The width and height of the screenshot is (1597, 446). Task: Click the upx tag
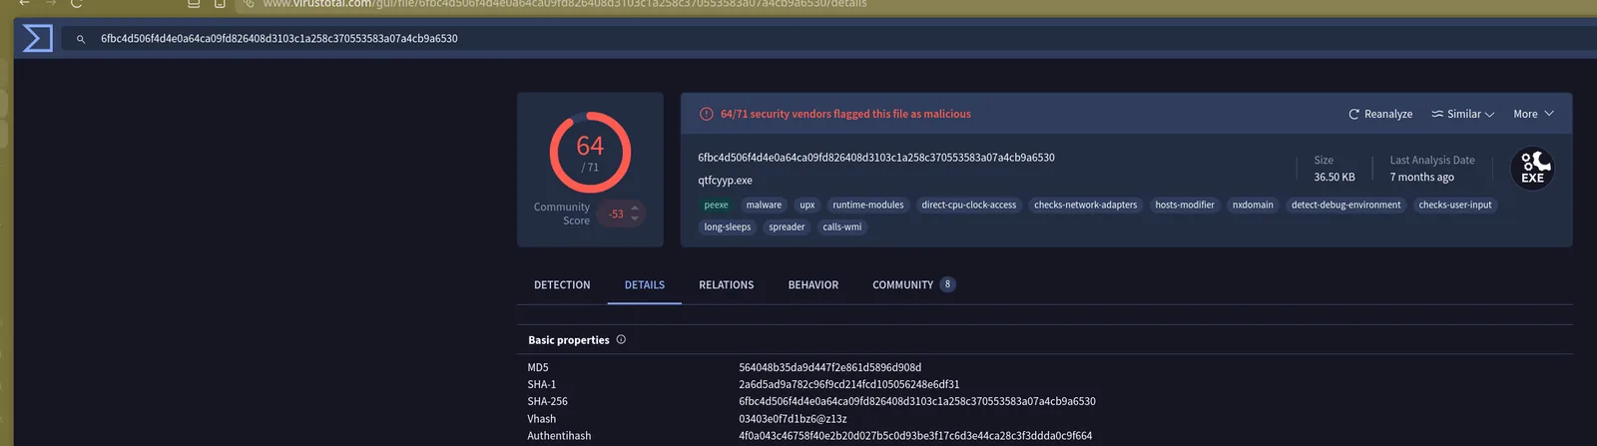(x=807, y=205)
